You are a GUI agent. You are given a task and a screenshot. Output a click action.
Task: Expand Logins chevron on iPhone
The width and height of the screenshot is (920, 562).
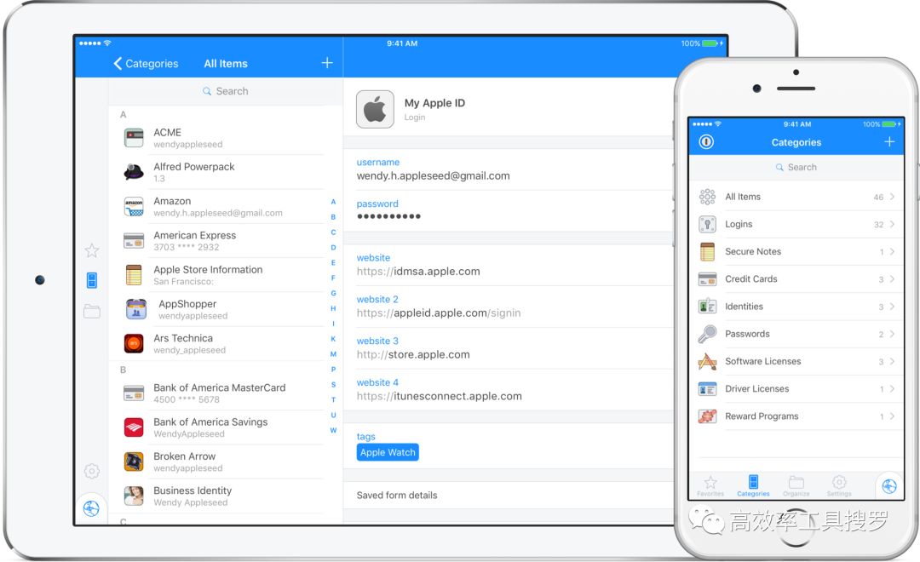tap(892, 224)
